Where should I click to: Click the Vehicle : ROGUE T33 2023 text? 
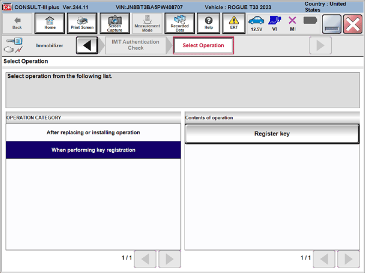click(x=238, y=8)
